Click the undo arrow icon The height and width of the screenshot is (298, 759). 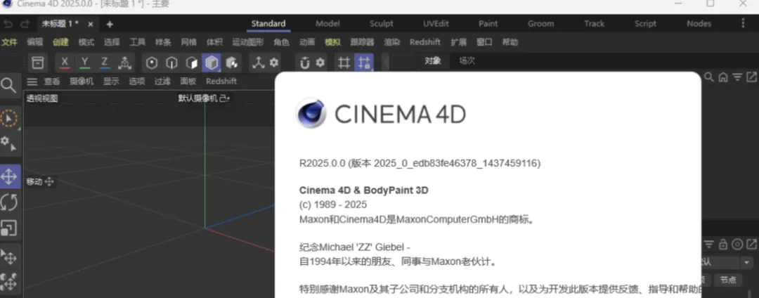(x=8, y=24)
